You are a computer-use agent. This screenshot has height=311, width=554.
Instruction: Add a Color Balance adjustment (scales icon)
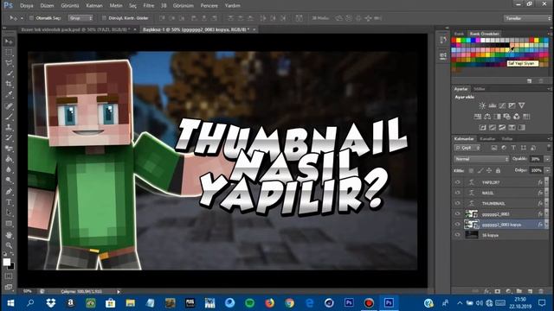487,117
